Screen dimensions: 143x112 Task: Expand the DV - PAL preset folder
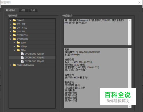pos(10,31)
